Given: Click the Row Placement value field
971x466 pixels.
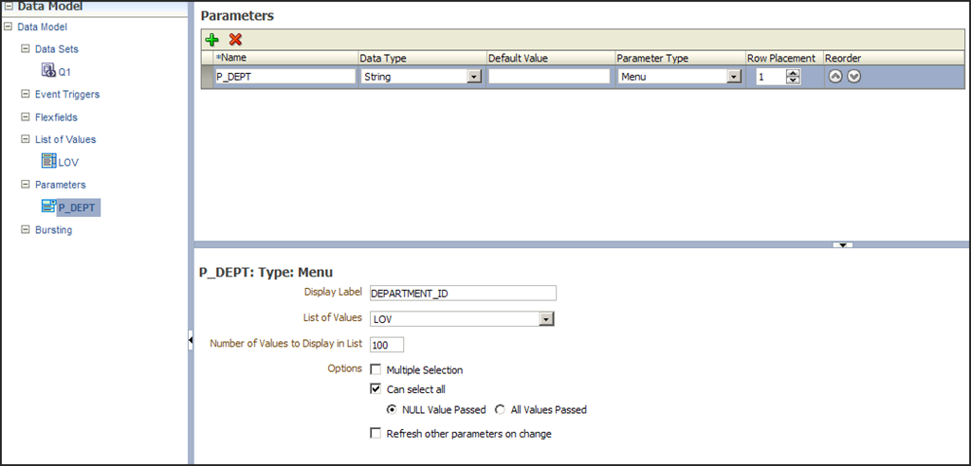Looking at the screenshot, I should coord(770,78).
